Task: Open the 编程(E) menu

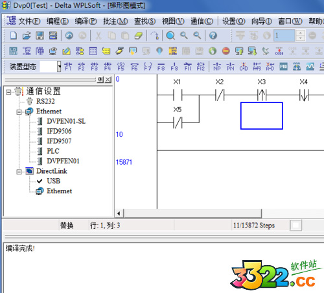Action: tap(58, 21)
